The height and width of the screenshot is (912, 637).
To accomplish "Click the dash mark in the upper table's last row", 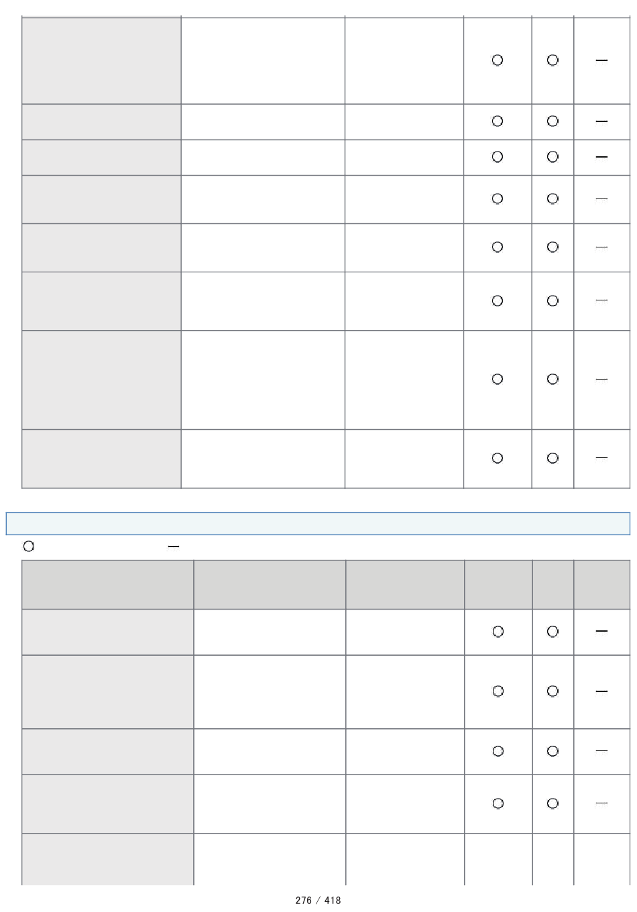I will (601, 458).
